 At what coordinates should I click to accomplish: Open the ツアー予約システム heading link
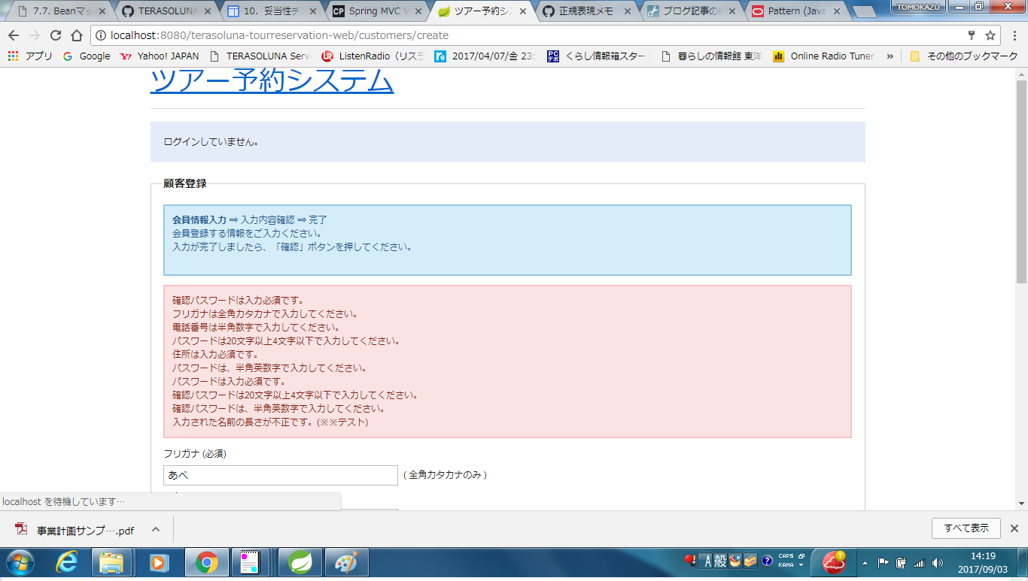272,80
